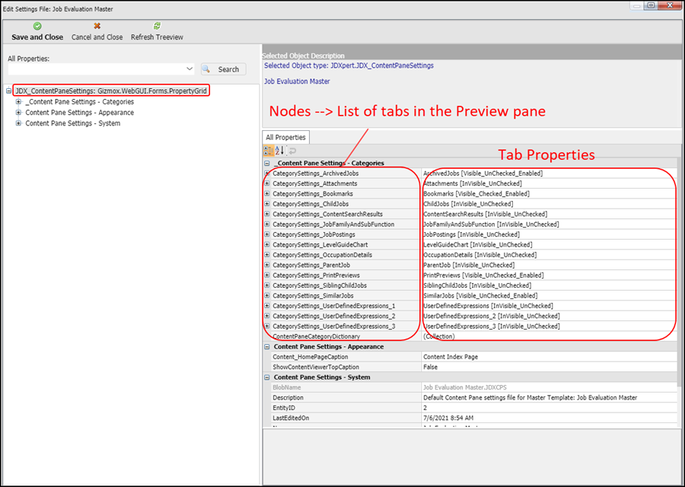685x487 pixels.
Task: Click the Cancel and Close orange X icon
Action: (x=97, y=27)
